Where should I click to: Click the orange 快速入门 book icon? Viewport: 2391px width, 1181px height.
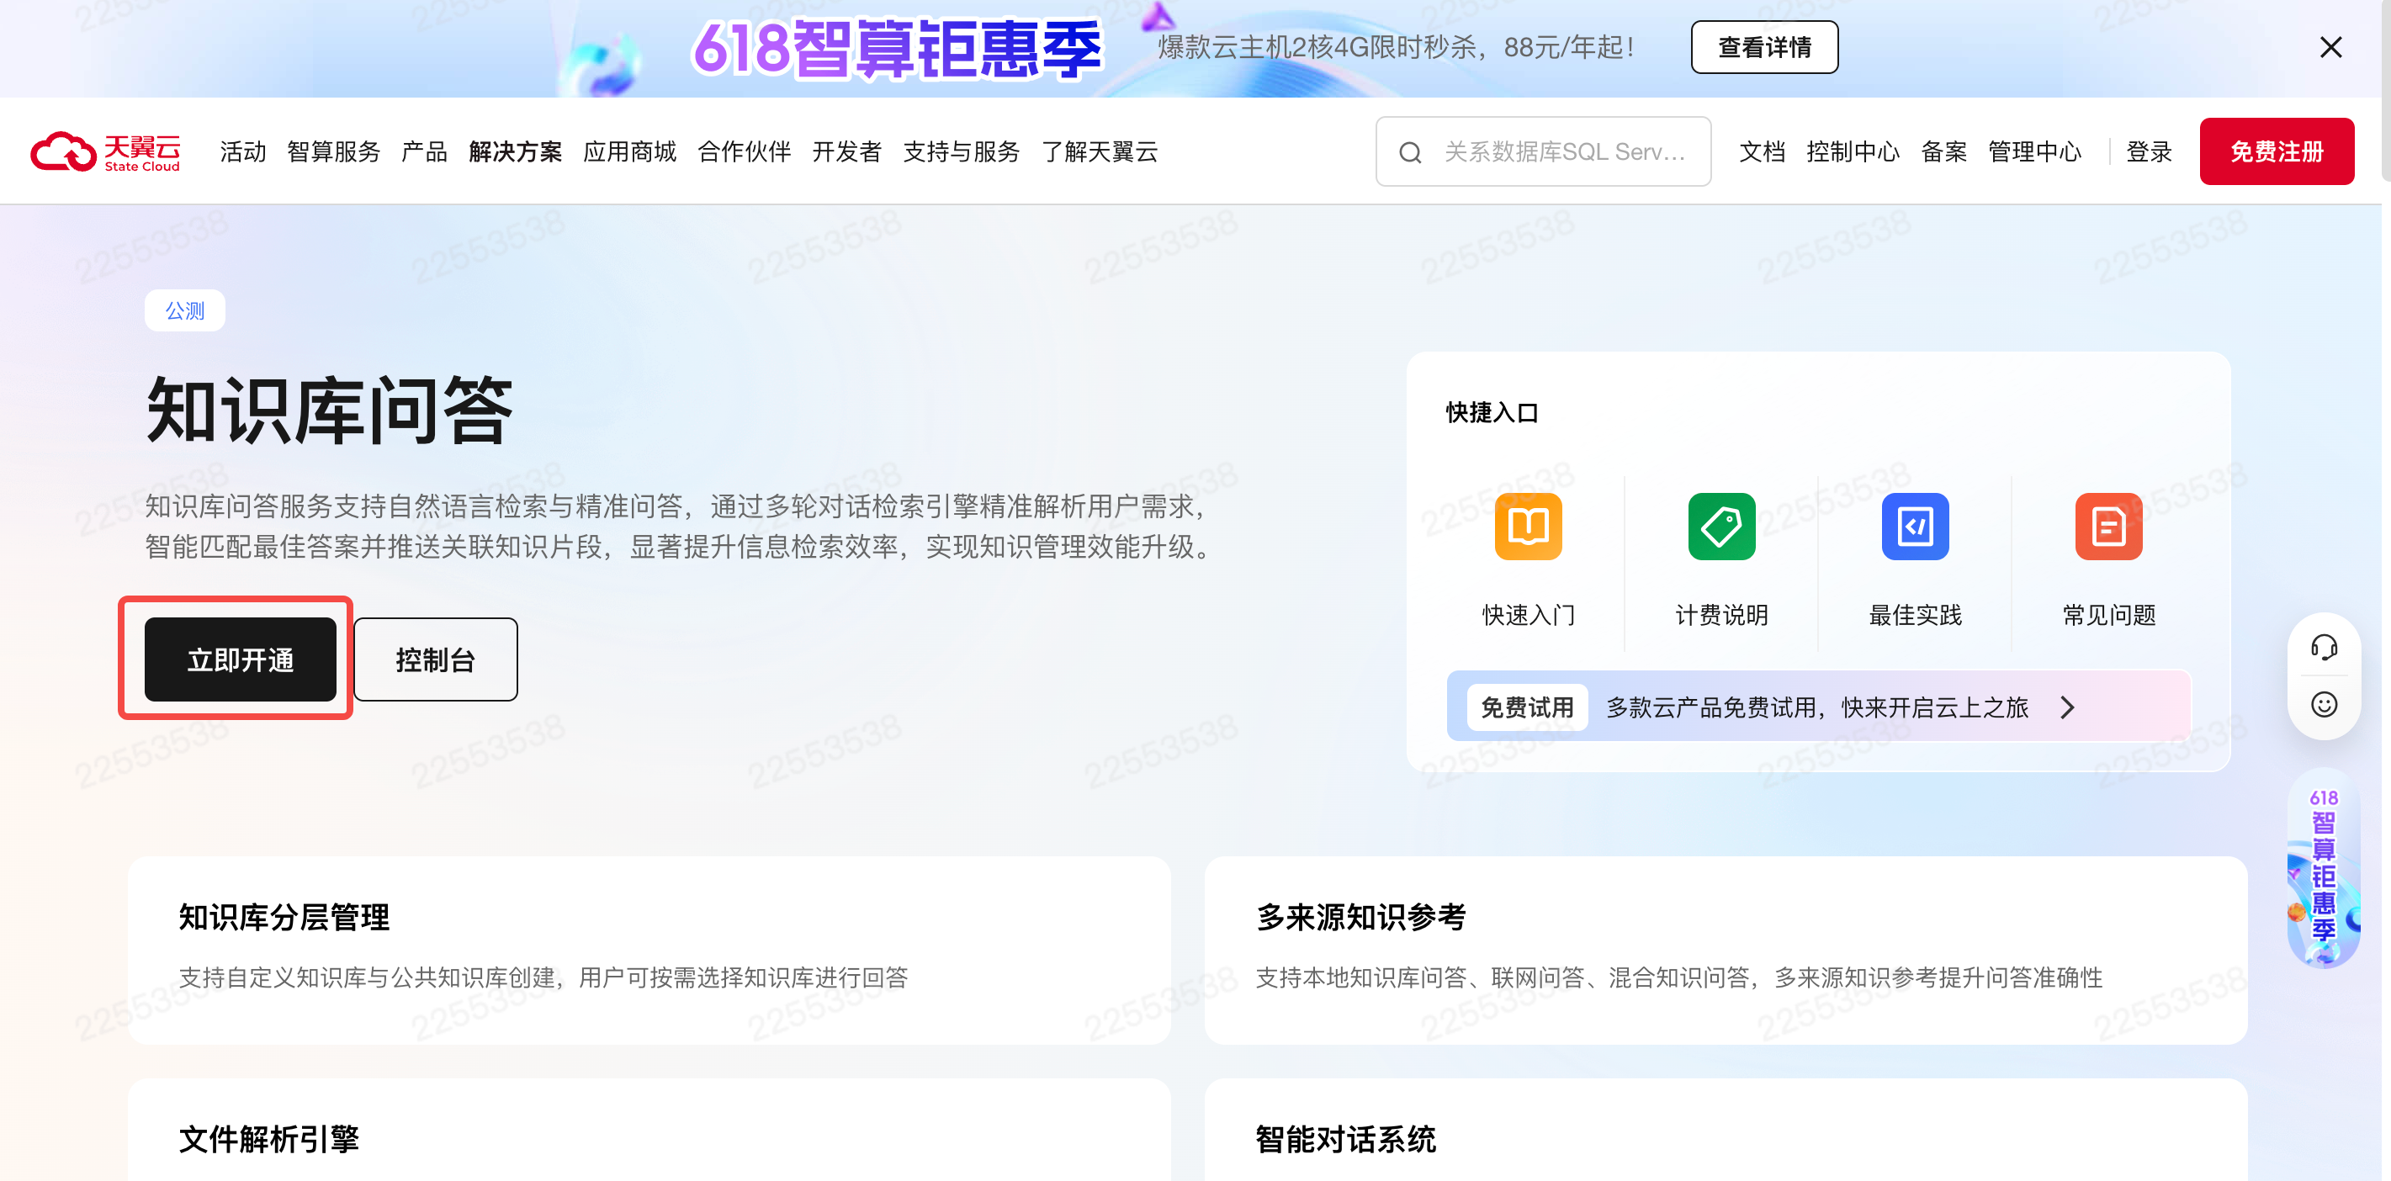[1527, 526]
